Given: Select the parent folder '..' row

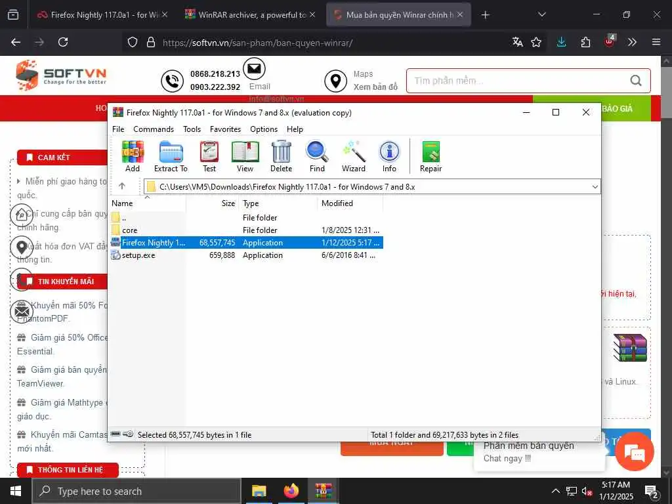Looking at the screenshot, I should coord(247,218).
